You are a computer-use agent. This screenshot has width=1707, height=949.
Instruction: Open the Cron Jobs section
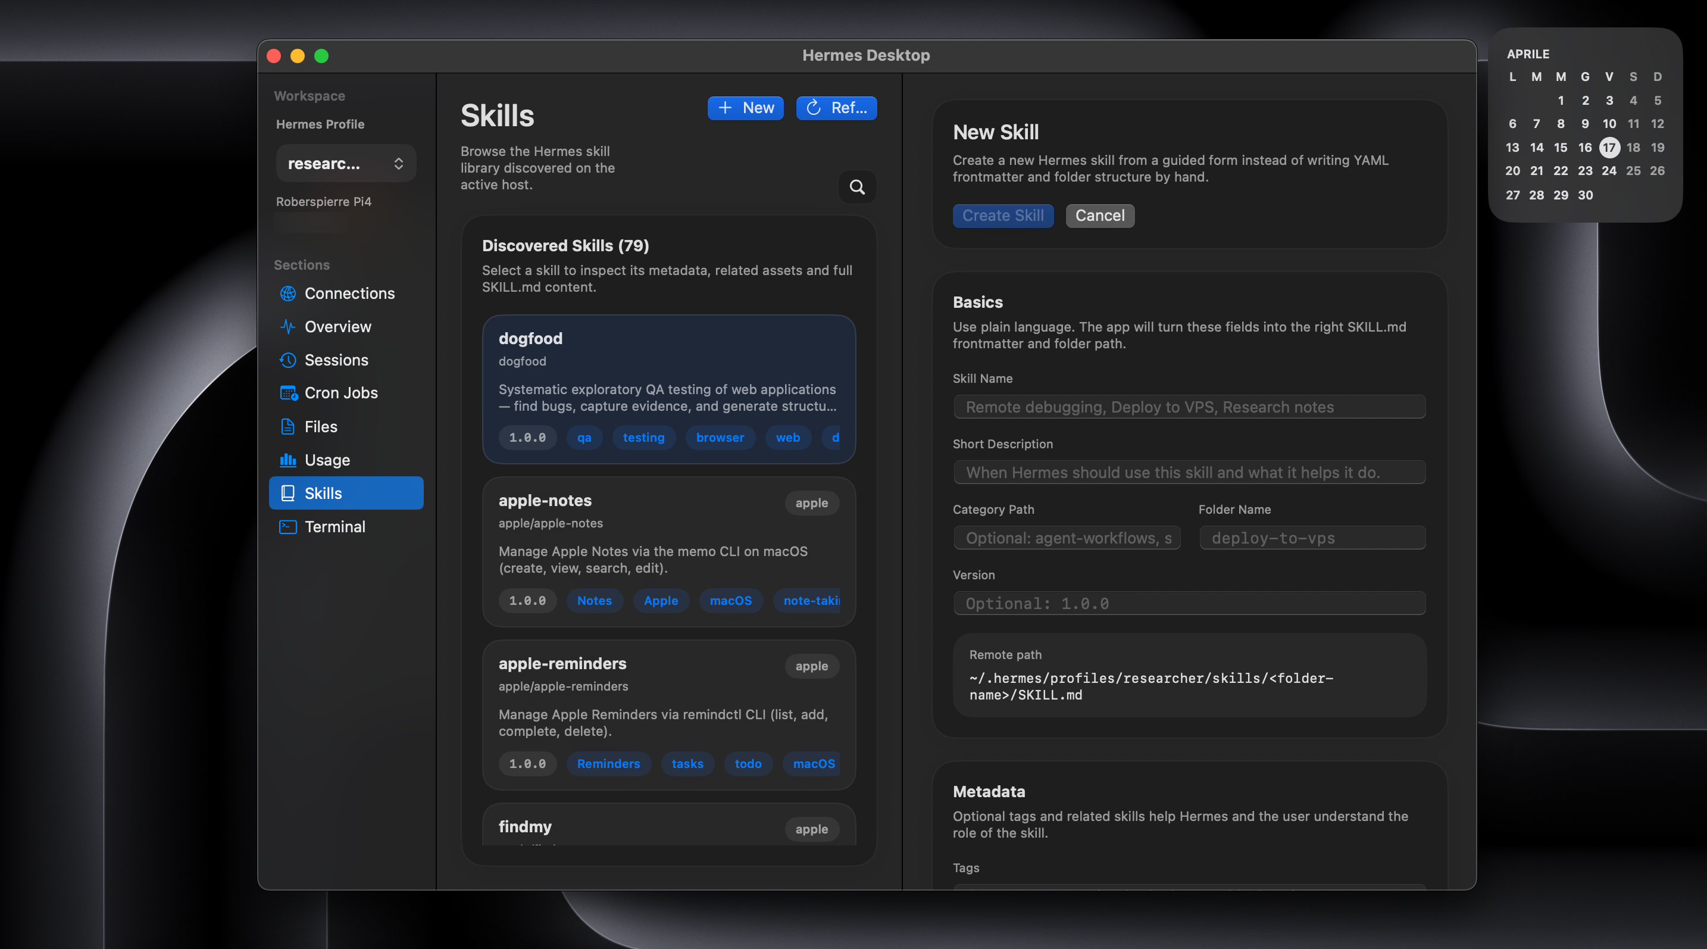340,392
